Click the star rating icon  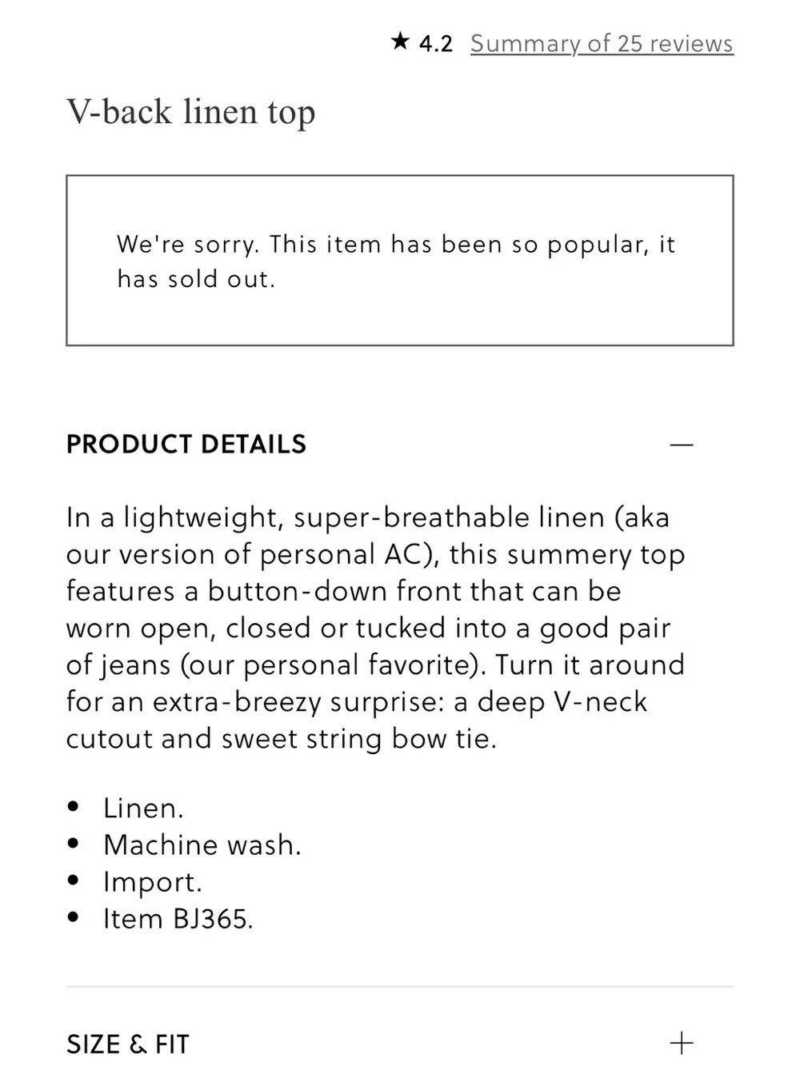coord(400,42)
